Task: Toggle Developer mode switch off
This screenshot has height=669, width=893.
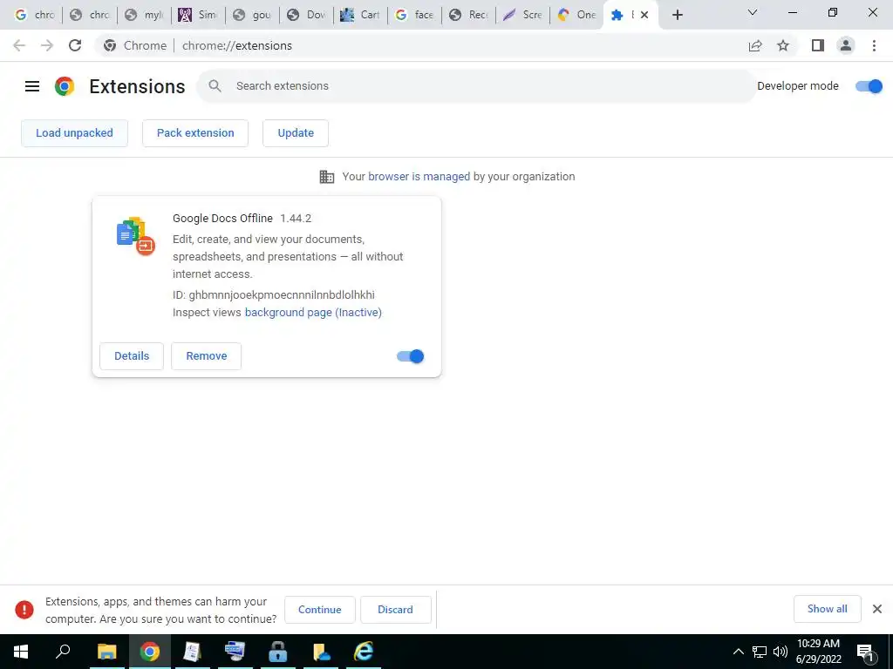Action: [869, 86]
